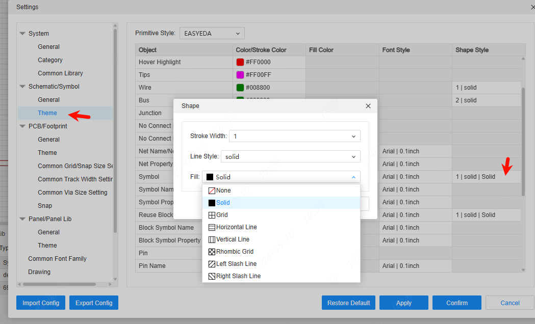The height and width of the screenshot is (324, 535).
Task: Open the Snap settings page
Action: coord(45,206)
